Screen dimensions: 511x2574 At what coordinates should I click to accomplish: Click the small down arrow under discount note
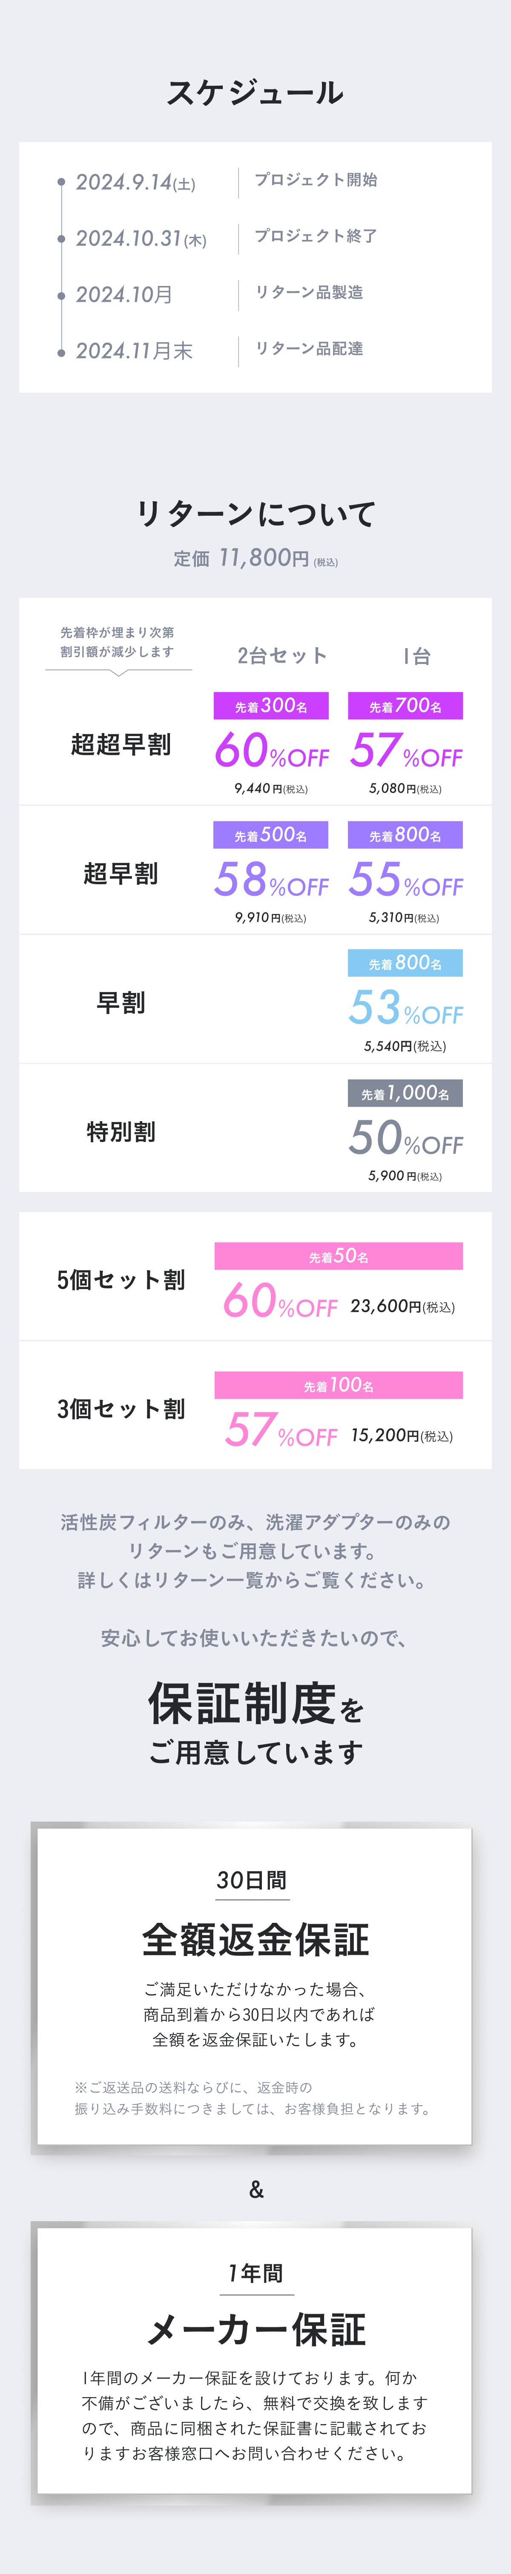(x=119, y=673)
